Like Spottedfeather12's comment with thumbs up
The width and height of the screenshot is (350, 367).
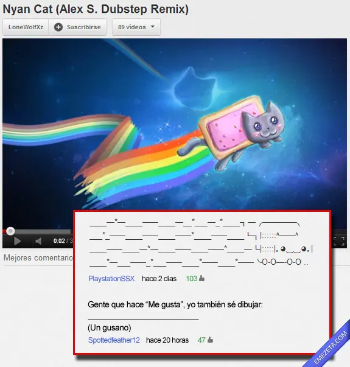click(210, 340)
